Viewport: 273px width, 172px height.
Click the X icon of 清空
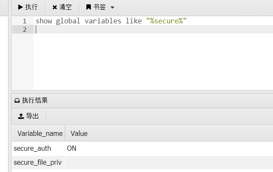point(54,7)
